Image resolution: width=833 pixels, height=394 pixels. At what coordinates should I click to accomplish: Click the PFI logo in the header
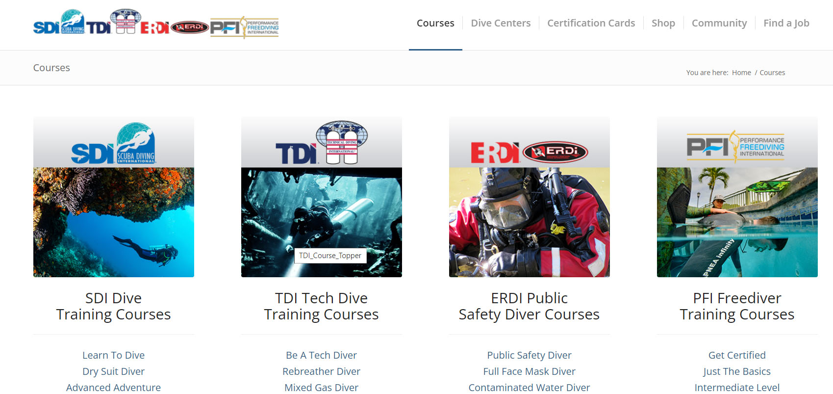click(x=244, y=27)
